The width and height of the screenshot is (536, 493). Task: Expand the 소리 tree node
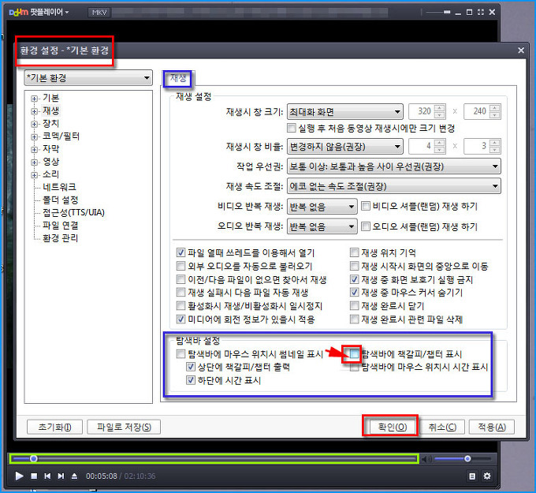click(34, 175)
